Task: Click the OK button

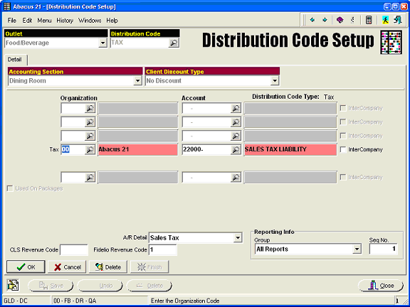Action: (26, 266)
